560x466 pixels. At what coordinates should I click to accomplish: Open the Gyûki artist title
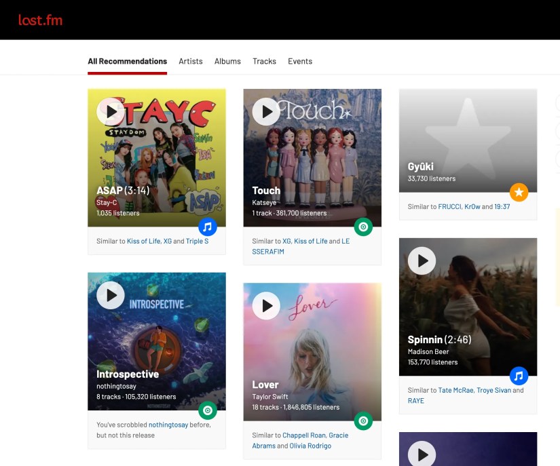pos(421,167)
